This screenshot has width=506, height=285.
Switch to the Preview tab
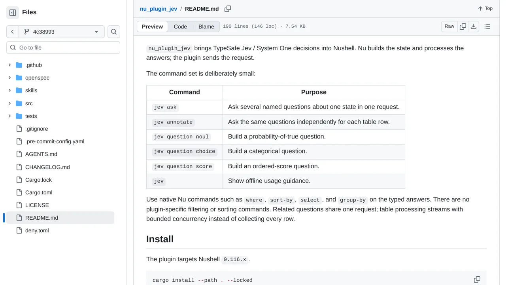(x=152, y=27)
